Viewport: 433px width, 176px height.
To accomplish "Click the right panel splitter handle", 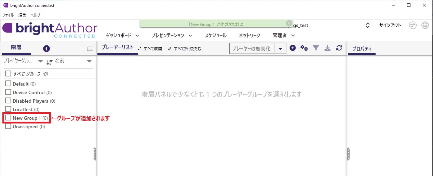I will pos(348,154).
